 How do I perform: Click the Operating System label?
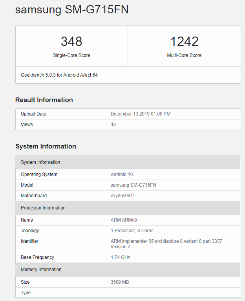39,174
